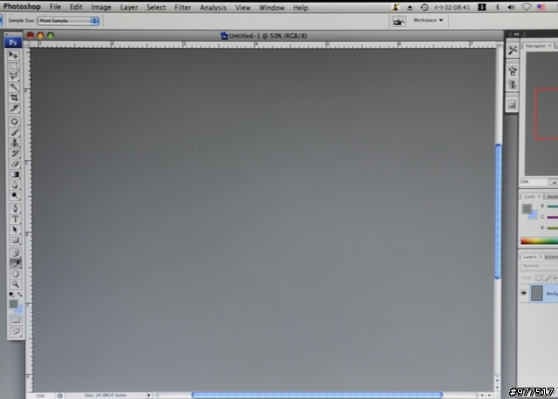
Task: Select the Notes tool
Action: tap(15, 253)
